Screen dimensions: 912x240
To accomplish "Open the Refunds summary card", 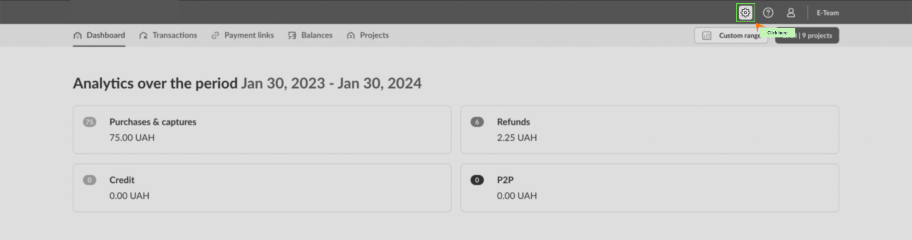I will pos(649,130).
